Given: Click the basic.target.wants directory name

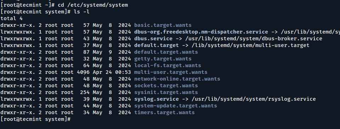Looking at the screenshot, I should coord(163,25).
